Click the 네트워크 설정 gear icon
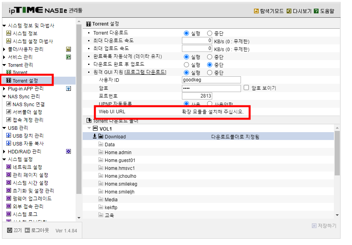The image size is (352, 245). click(x=9, y=167)
